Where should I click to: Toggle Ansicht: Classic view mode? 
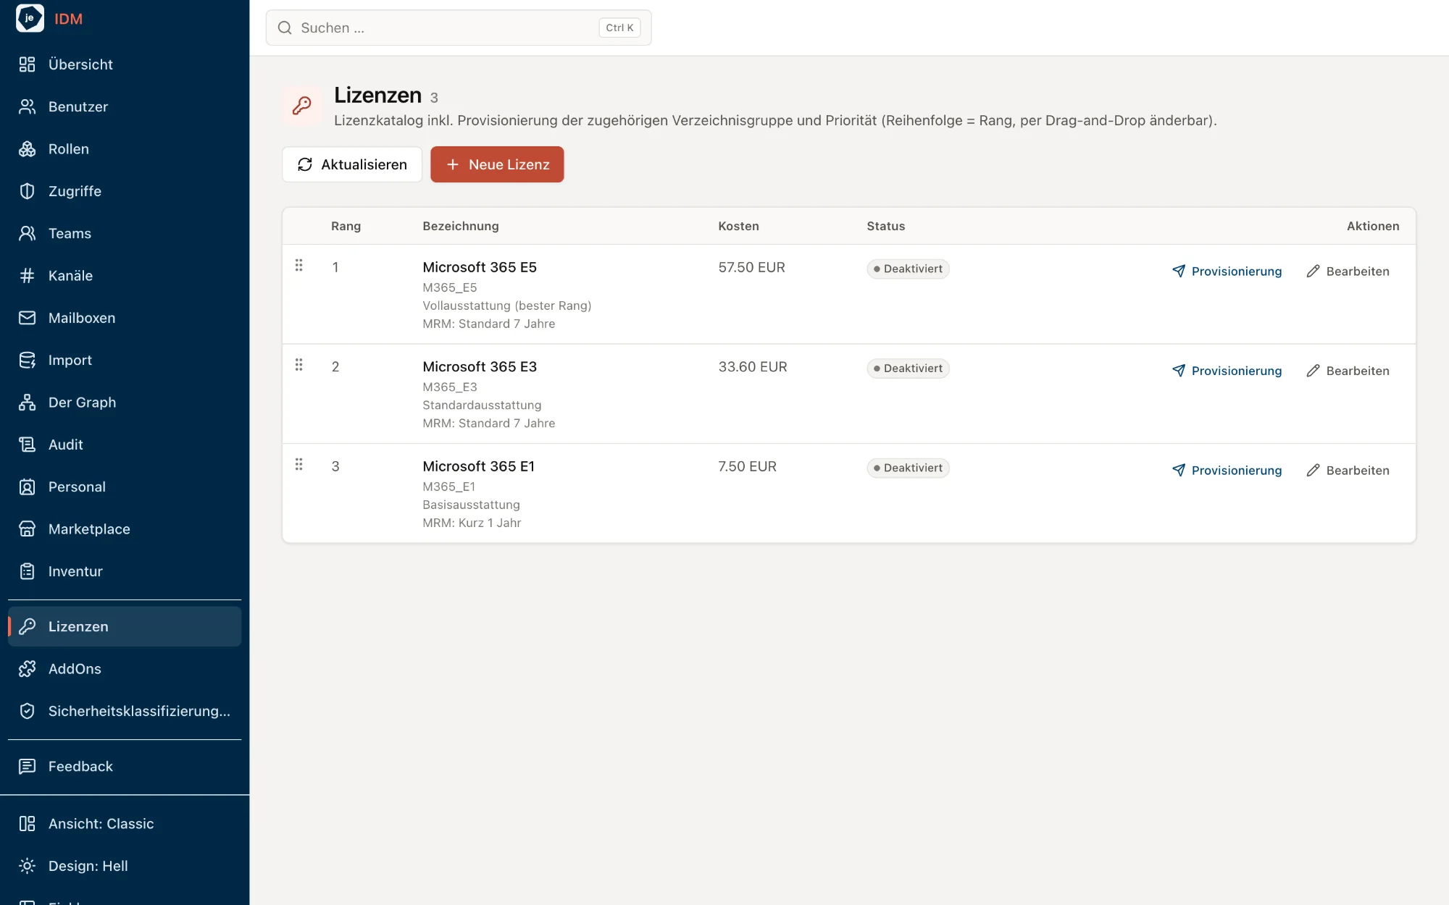(125, 824)
